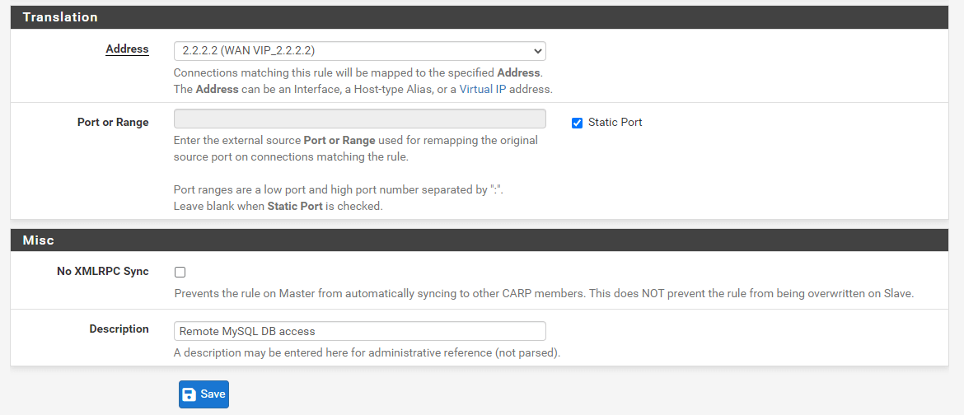Image resolution: width=964 pixels, height=415 pixels.
Task: Click the Port or Range input field
Action: click(x=360, y=119)
